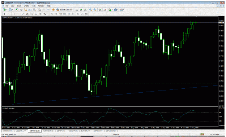Zoom in on the chart
The width and height of the screenshot is (226, 137).
tap(90, 10)
